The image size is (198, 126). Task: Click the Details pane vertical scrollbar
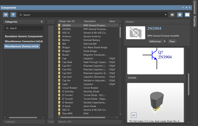click(x=189, y=84)
